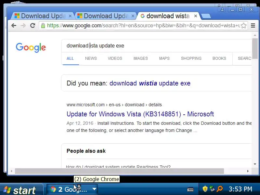Click the 'People also ask' heading
Viewport: 260px width, 195px height.
[86, 151]
